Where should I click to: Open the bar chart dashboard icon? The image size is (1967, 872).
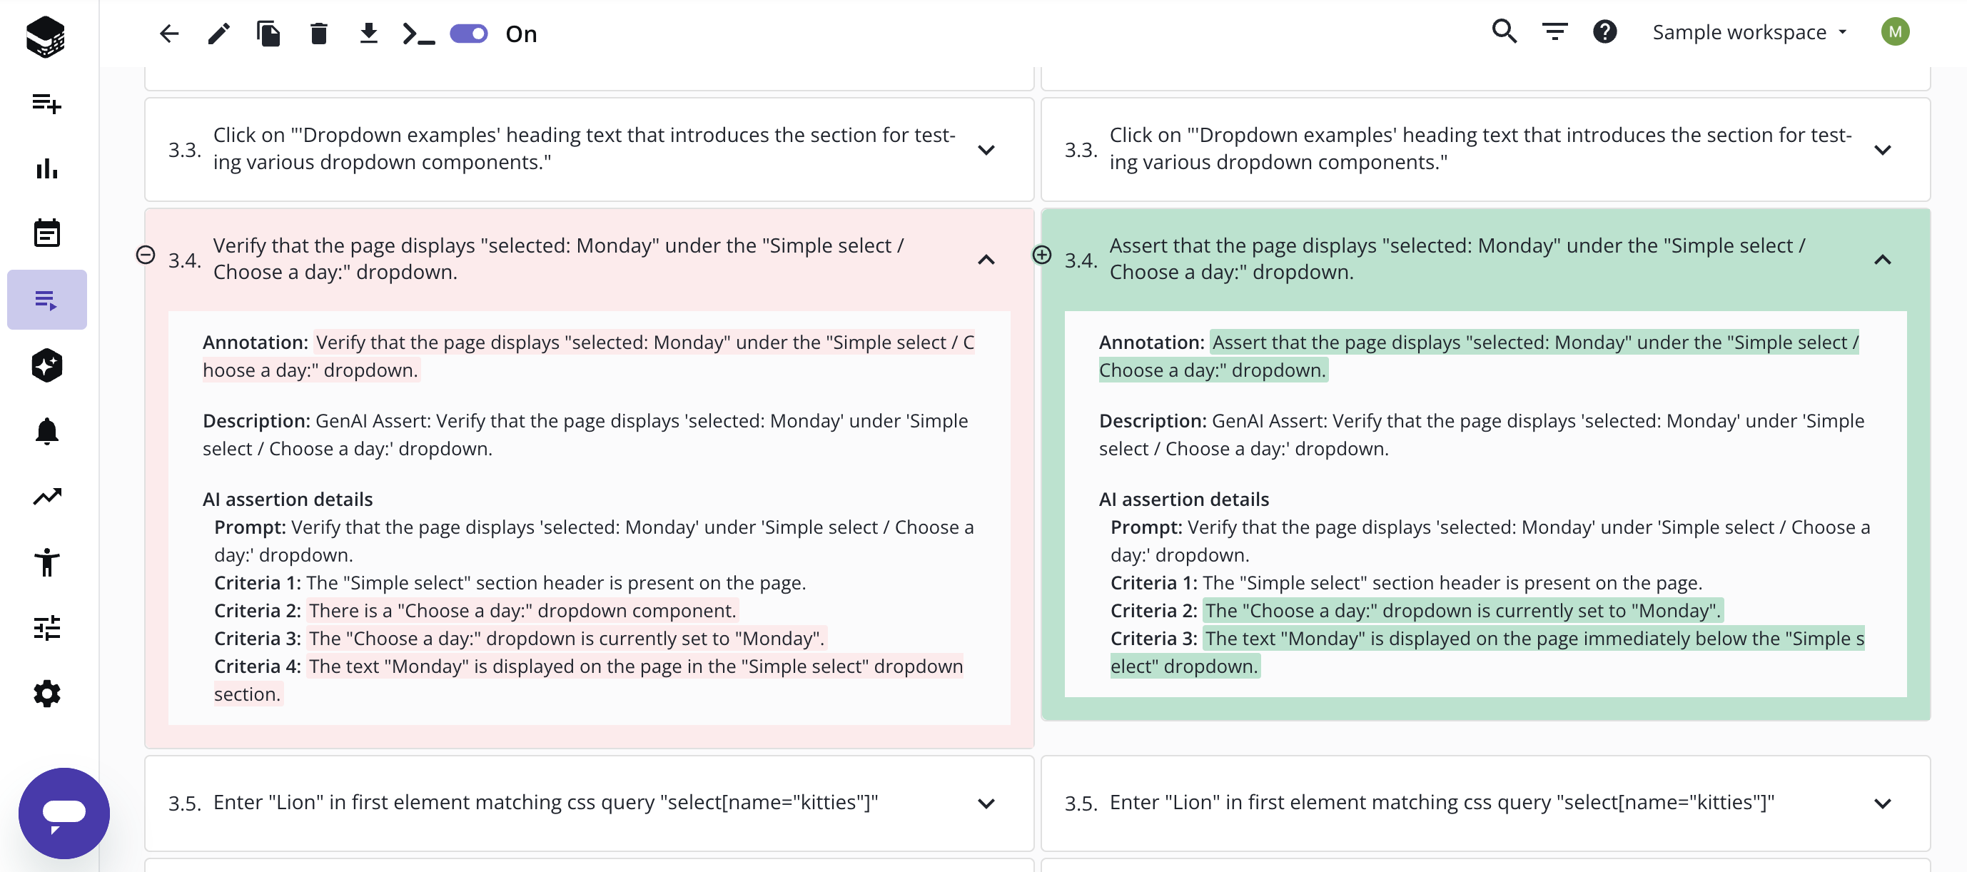46,168
